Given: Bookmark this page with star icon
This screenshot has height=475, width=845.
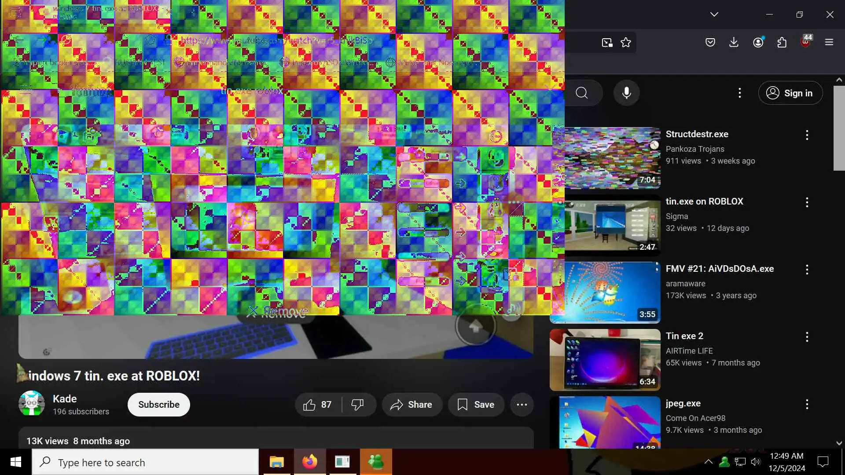Looking at the screenshot, I should tap(625, 42).
